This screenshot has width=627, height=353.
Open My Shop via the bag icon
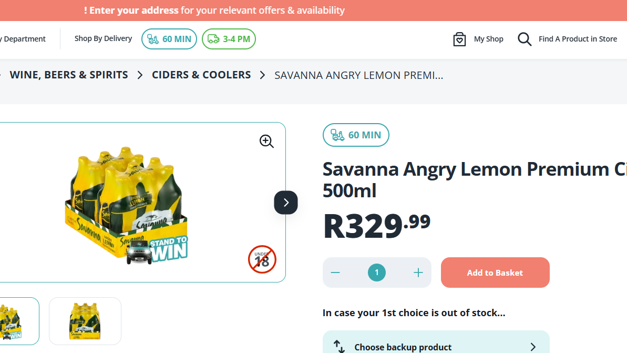(x=459, y=39)
